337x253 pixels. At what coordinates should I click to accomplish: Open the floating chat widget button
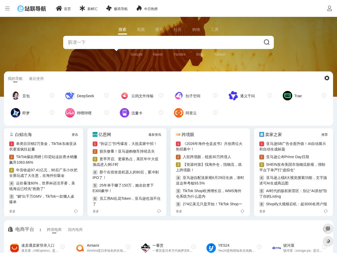[x=328, y=229]
